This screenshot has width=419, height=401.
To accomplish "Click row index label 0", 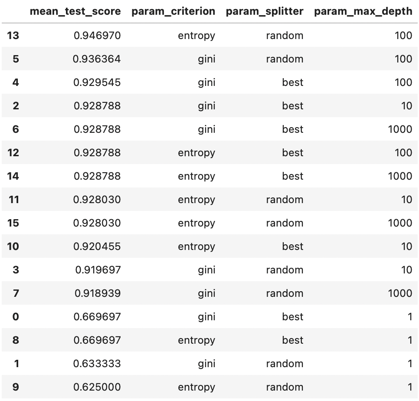I will pyautogui.click(x=16, y=316).
